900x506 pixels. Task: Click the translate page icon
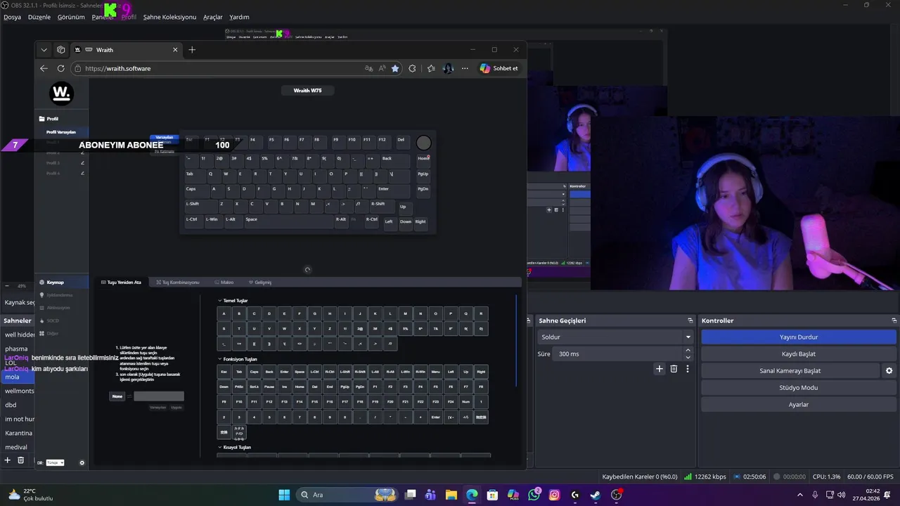[368, 68]
